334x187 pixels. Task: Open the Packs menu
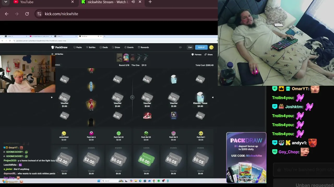77,47
